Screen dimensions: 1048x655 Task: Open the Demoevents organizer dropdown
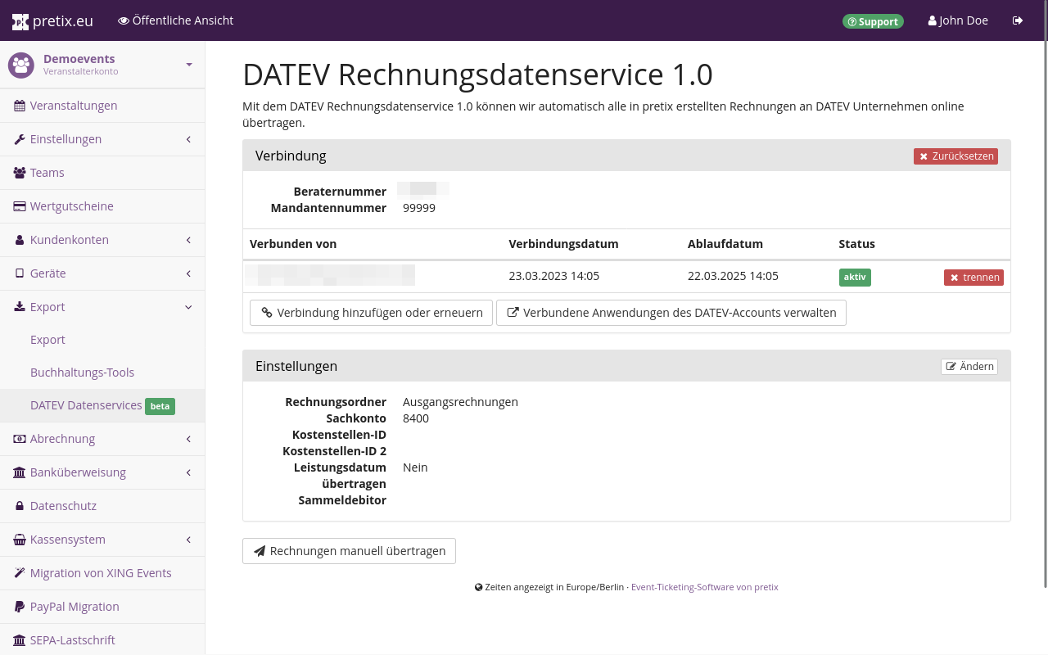click(x=189, y=65)
